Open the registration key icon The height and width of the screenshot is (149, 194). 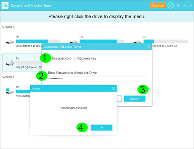pyautogui.click(x=171, y=5)
